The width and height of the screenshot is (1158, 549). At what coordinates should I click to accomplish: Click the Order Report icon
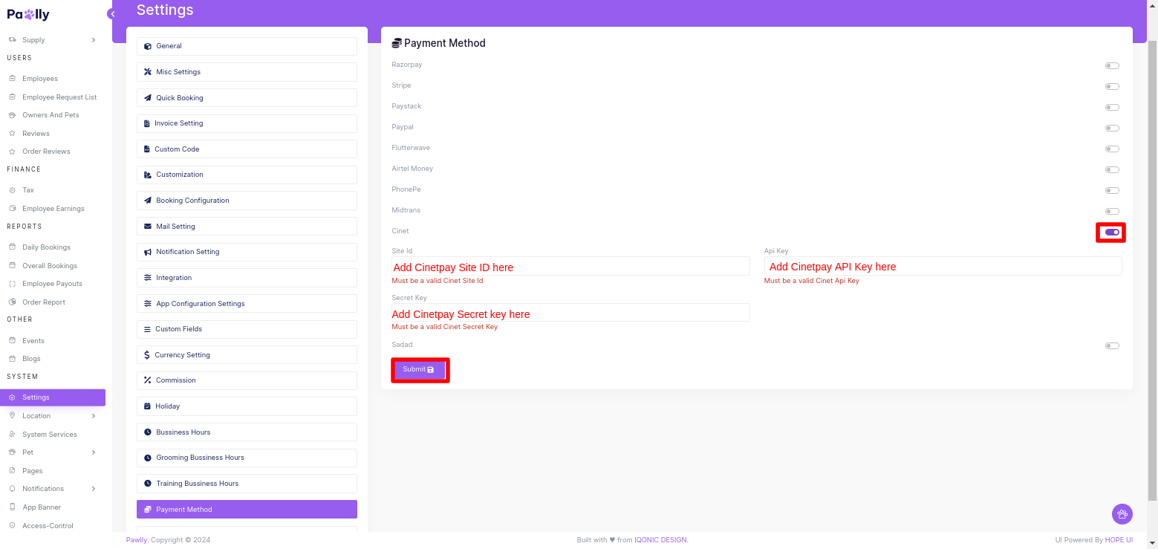13,302
